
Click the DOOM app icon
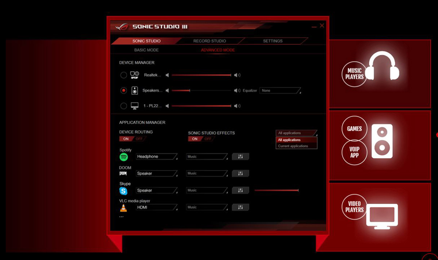click(123, 174)
